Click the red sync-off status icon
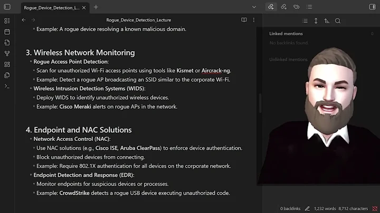The width and height of the screenshot is (380, 213). click(x=375, y=208)
